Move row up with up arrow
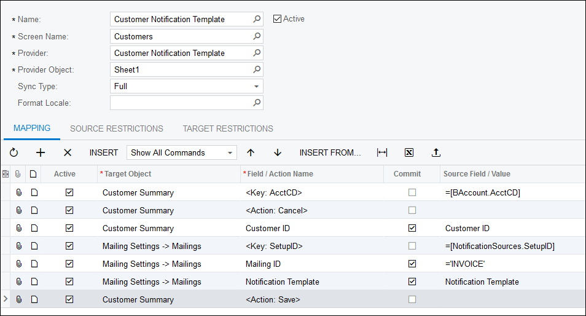Viewport: 586px width, 316px height. pos(251,152)
